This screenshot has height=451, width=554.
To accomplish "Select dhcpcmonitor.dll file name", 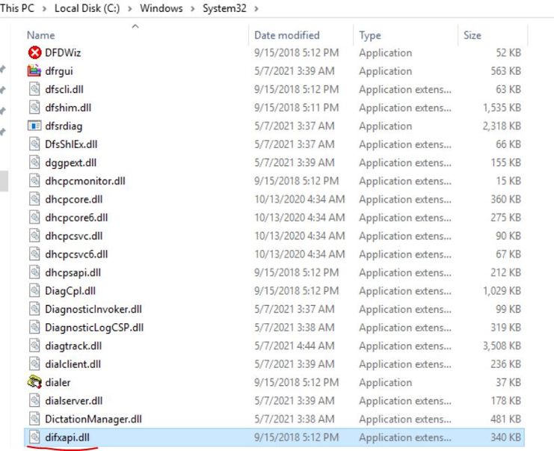I will click(x=85, y=181).
